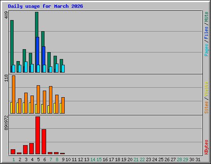The height and width of the screenshot is (164, 211).
Task: Click the day 1 axis label
Action: click(14, 159)
